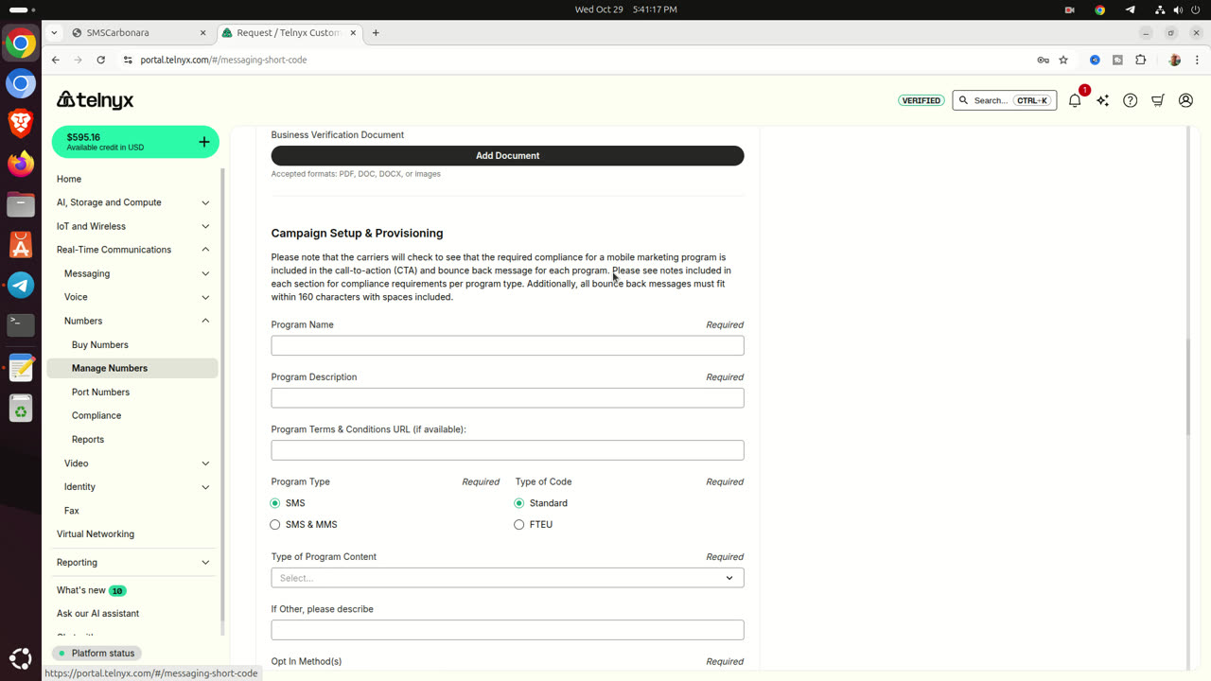1211x681 pixels.
Task: Expand the Video submenu
Action: tap(205, 463)
